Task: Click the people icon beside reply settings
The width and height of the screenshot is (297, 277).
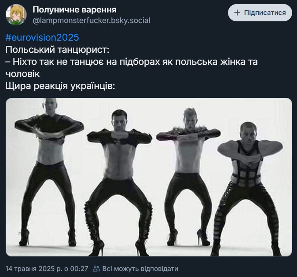Action: pyautogui.click(x=96, y=269)
